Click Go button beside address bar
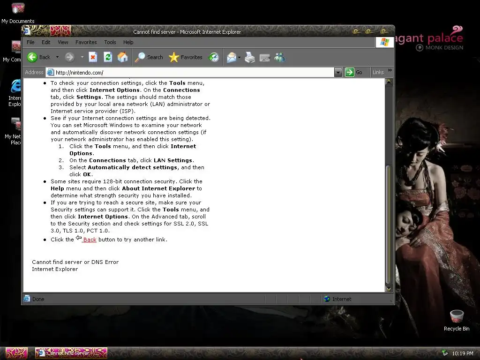Image resolution: width=480 pixels, height=360 pixels. (354, 72)
